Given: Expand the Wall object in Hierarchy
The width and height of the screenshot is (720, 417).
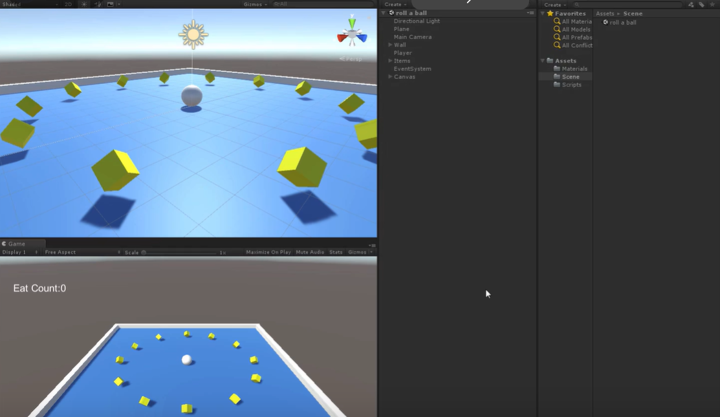Looking at the screenshot, I should (x=390, y=45).
